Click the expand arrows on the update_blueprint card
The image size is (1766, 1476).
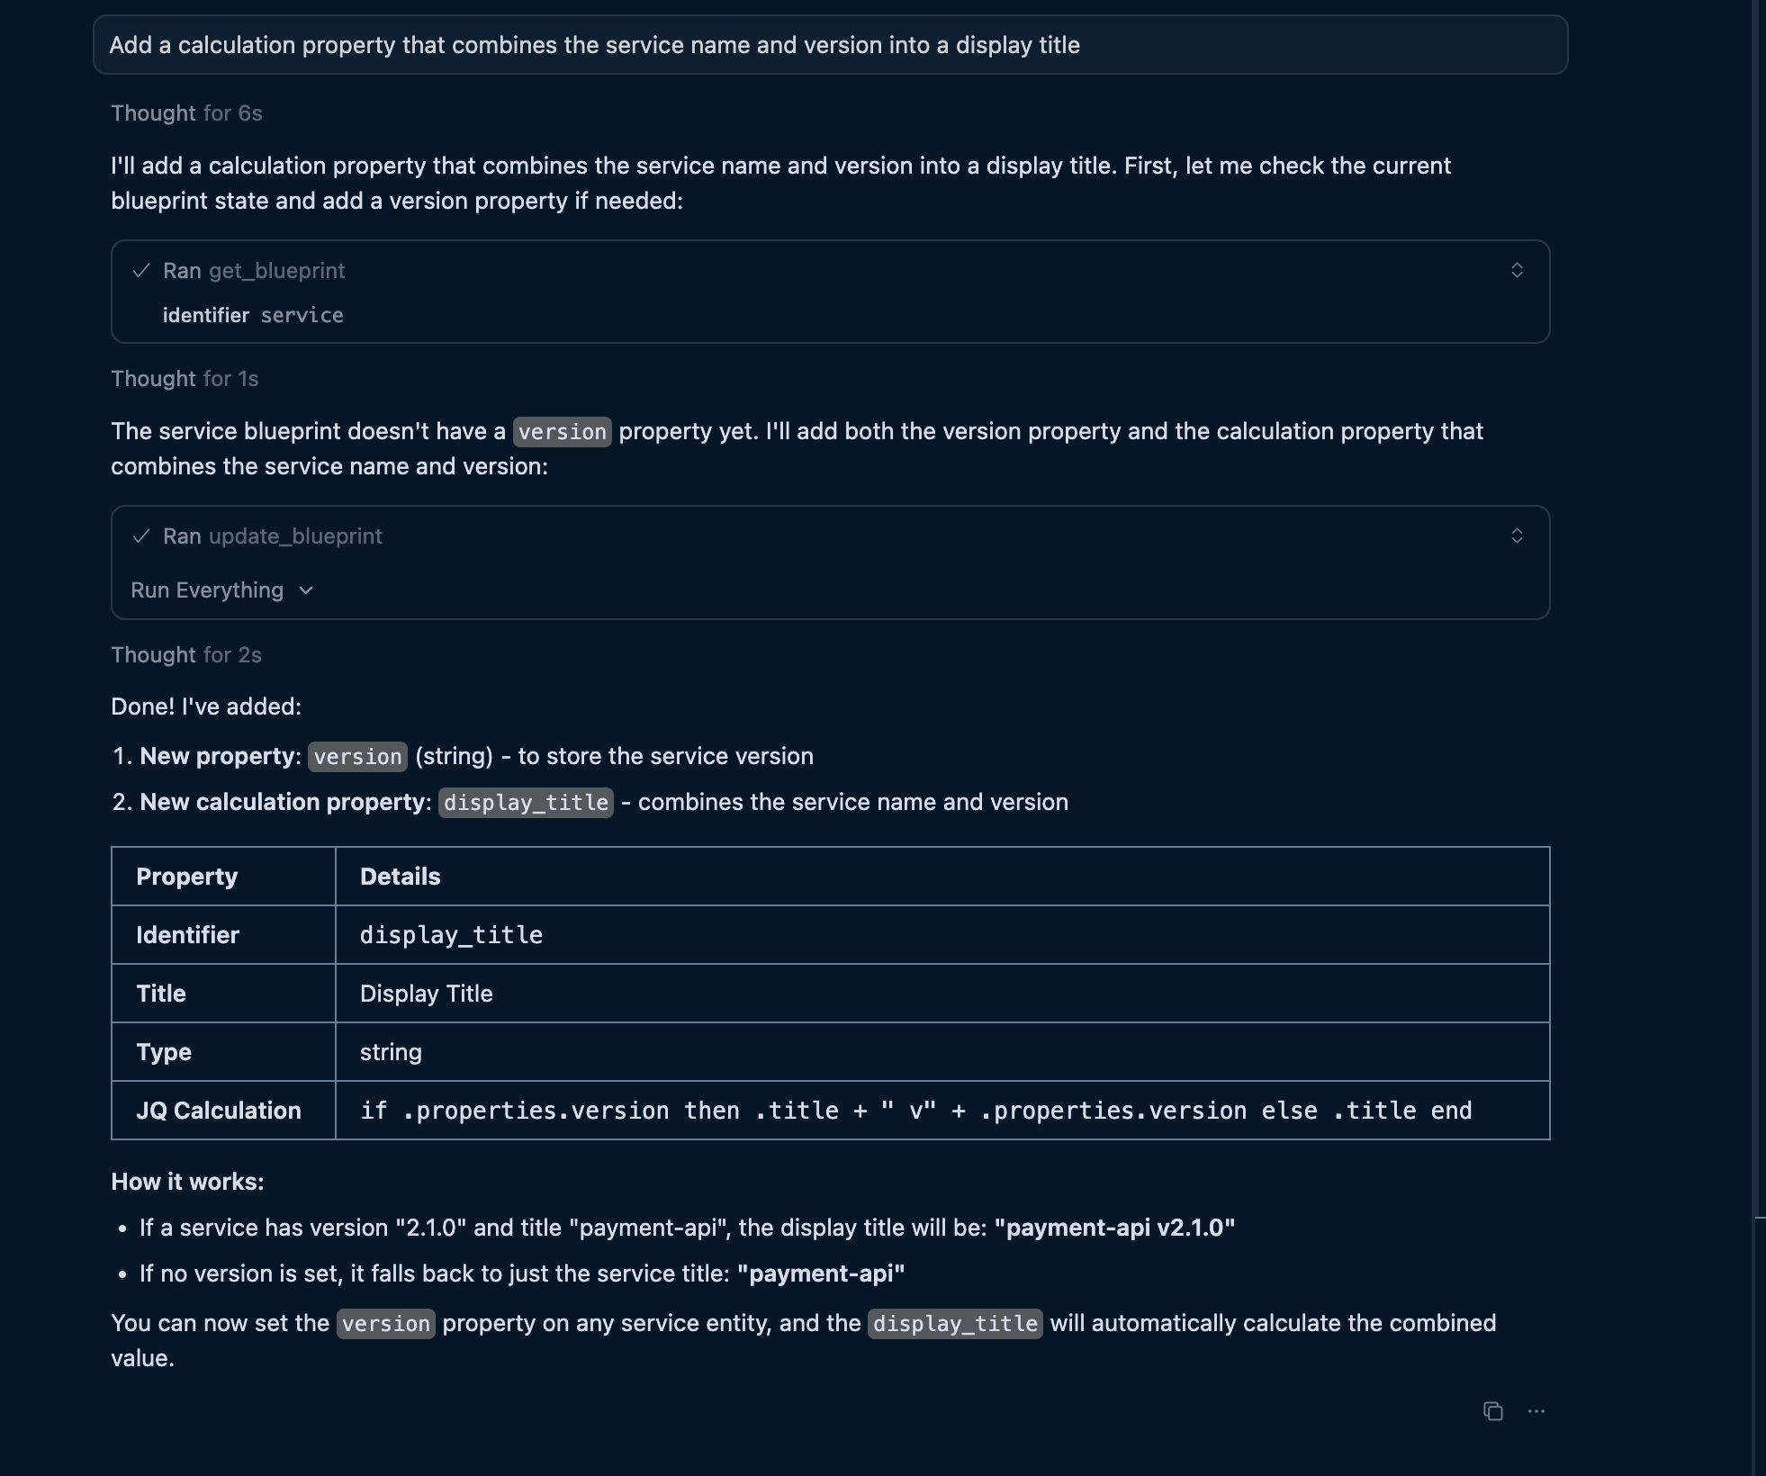tap(1517, 536)
